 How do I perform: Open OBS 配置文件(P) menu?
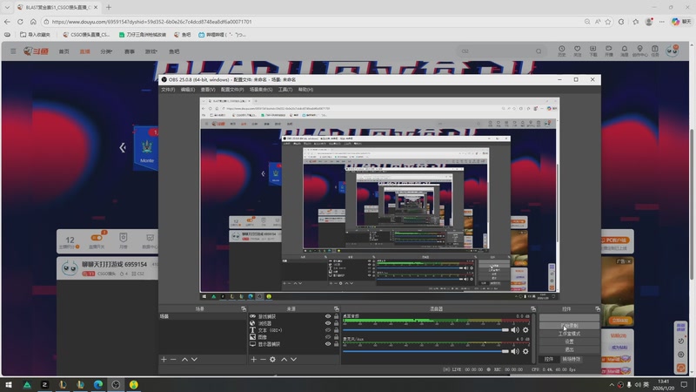(232, 90)
